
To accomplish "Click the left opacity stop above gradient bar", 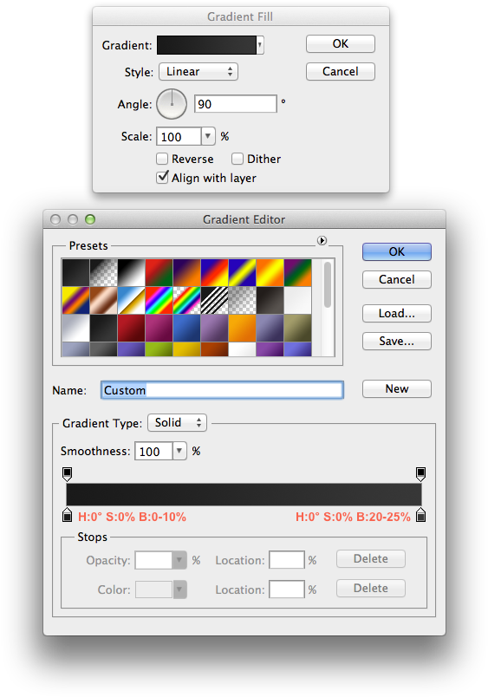I will click(67, 474).
